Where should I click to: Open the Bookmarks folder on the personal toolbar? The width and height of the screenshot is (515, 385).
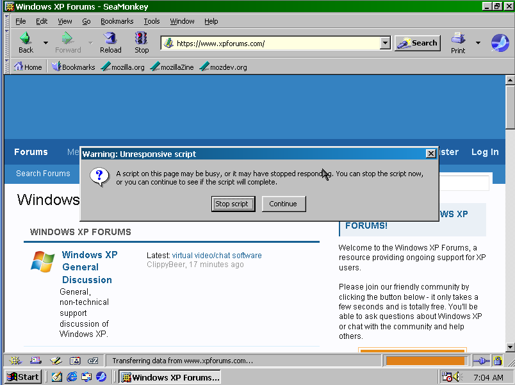coord(73,67)
